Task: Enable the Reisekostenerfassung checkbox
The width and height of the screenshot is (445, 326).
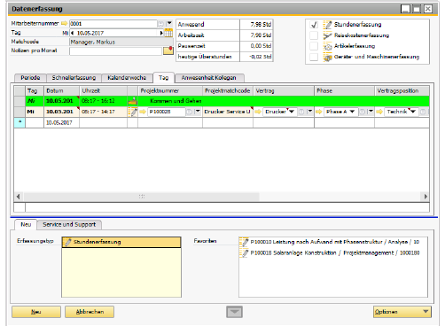Action: point(314,35)
